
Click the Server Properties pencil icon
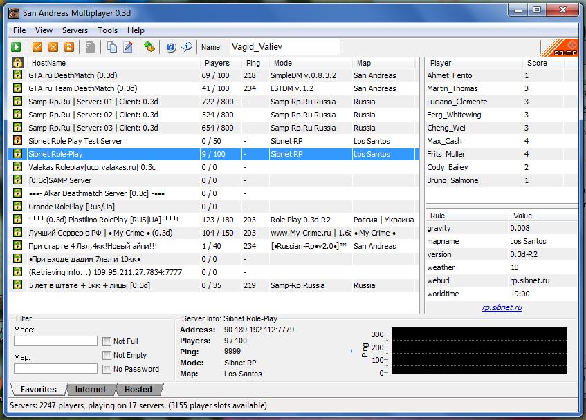(128, 47)
